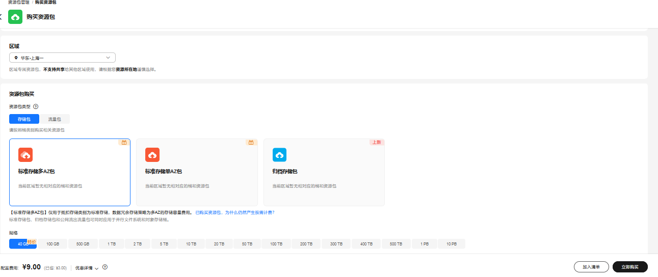
Task: Open link 已购买资源包，为什么仍然产生按需计费?
Action: [x=235, y=212]
